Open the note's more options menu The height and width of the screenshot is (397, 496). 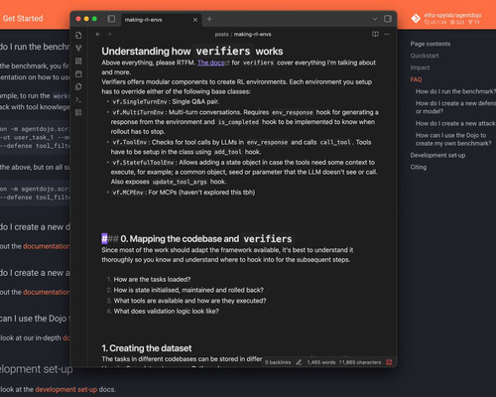tap(387, 34)
